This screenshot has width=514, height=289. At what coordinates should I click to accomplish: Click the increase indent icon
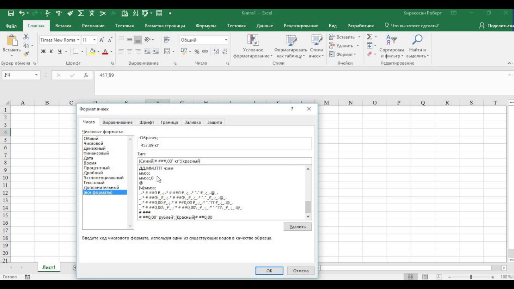click(155, 51)
